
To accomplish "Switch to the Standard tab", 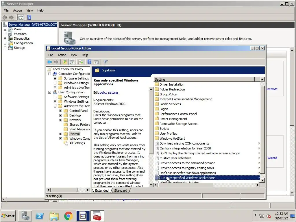I will (121, 190).
